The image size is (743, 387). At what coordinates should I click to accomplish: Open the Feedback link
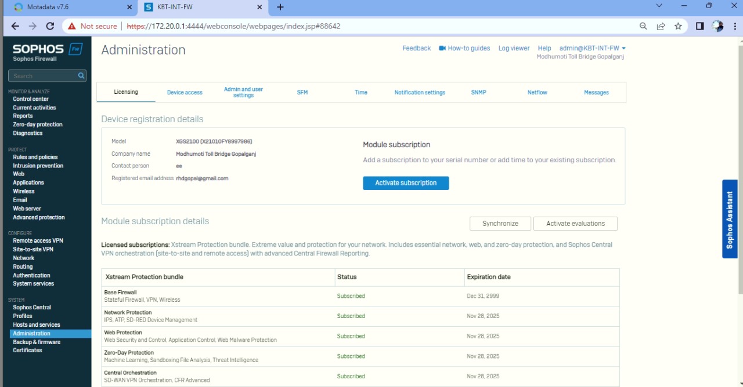tap(416, 48)
